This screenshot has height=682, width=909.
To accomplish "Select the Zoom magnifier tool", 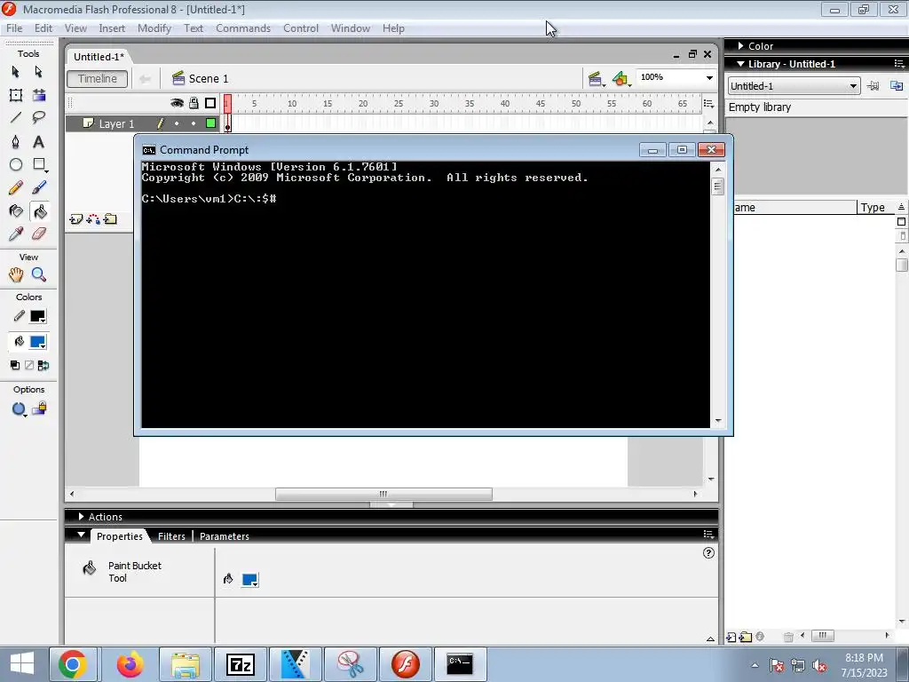I will (x=39, y=275).
